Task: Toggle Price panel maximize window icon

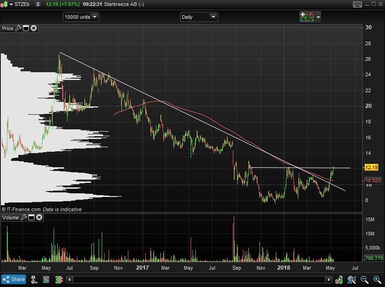Action: [26, 28]
